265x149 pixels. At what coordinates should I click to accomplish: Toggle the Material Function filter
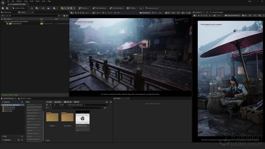coord(34,110)
